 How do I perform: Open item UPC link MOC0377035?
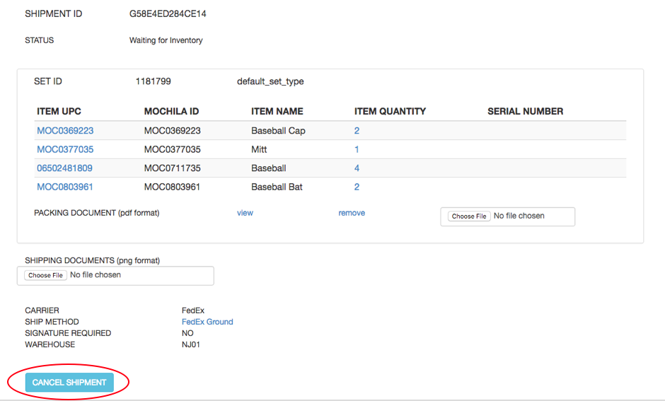pos(65,149)
